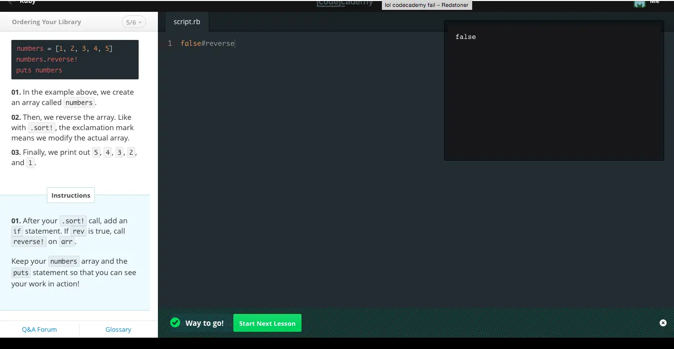This screenshot has width=674, height=349.
Task: Open the Q&A Forum link
Action: 39,329
